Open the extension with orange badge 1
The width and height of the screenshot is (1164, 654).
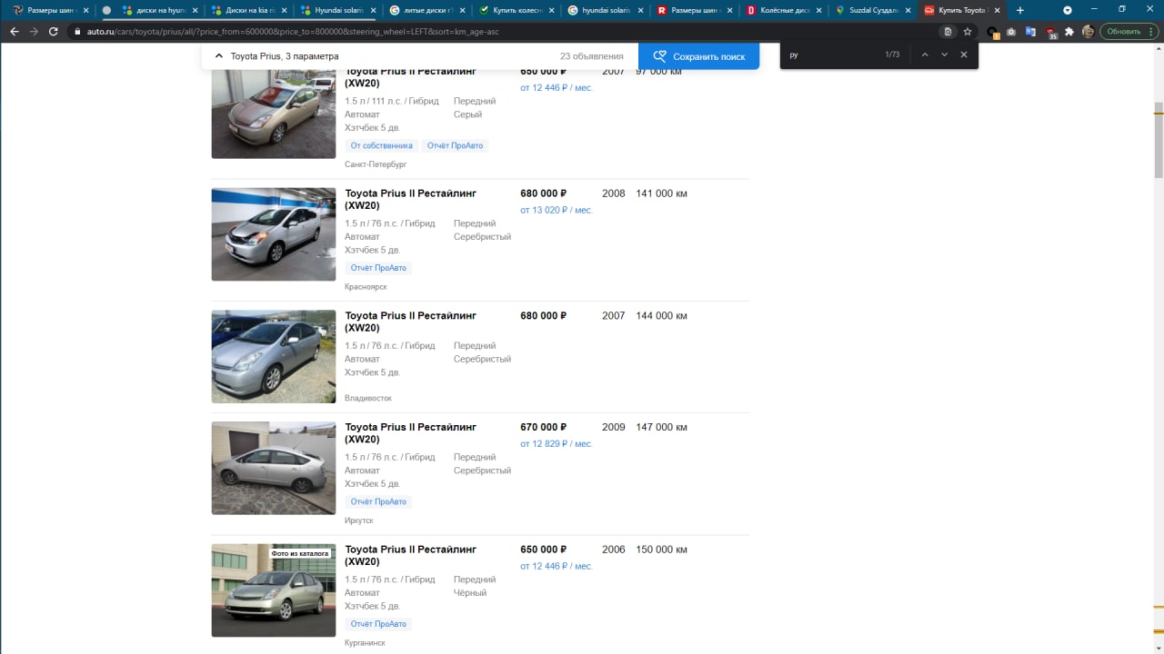[993, 32]
